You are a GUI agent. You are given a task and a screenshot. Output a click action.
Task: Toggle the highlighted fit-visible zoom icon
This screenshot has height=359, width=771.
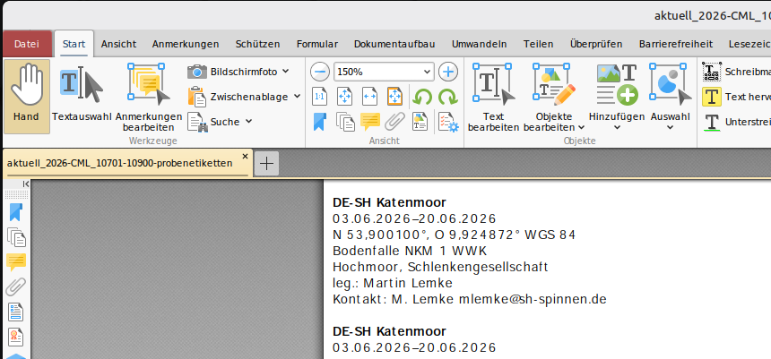point(394,97)
